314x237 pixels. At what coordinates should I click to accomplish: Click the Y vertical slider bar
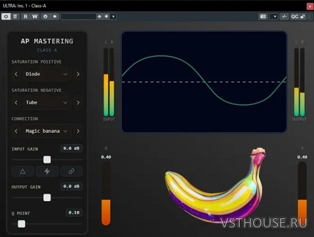click(302, 194)
